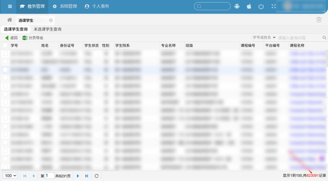The image size is (328, 181).
Task: Check the fifth row checkbox
Action: (5, 86)
